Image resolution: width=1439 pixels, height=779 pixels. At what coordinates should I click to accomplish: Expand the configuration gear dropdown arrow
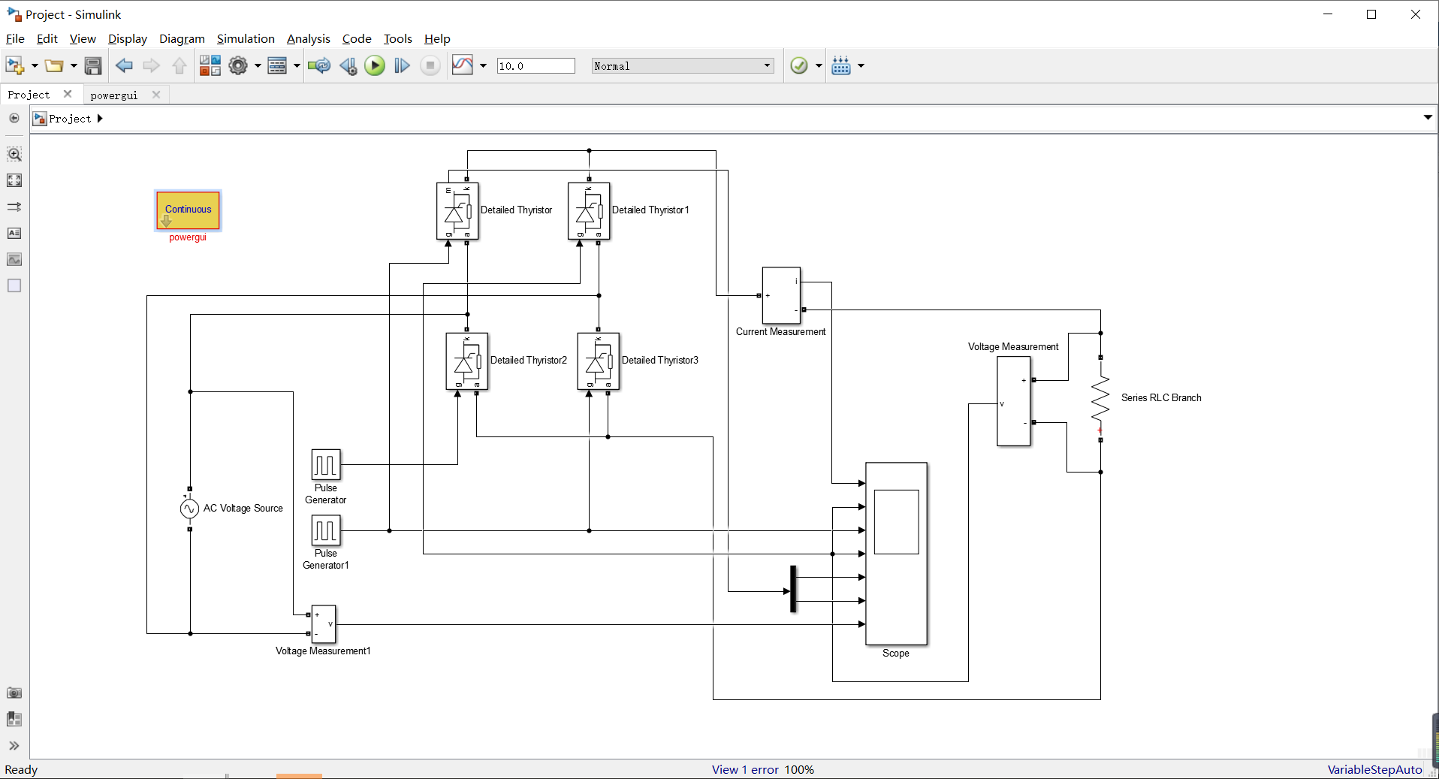coord(258,66)
